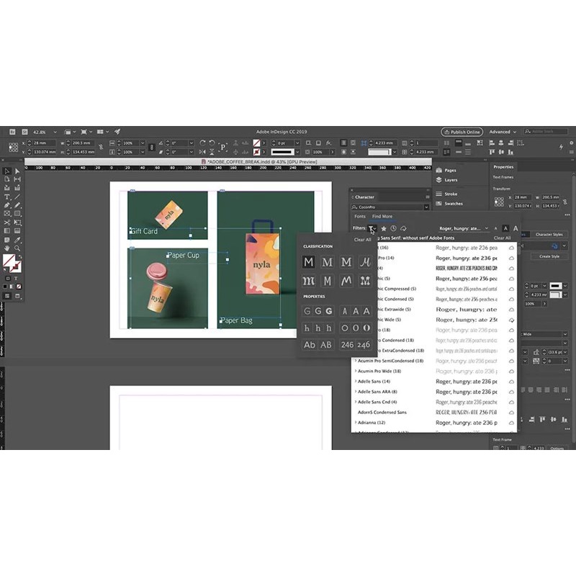Pick the Pen tool
This screenshot has width=576, height=576.
(7, 205)
